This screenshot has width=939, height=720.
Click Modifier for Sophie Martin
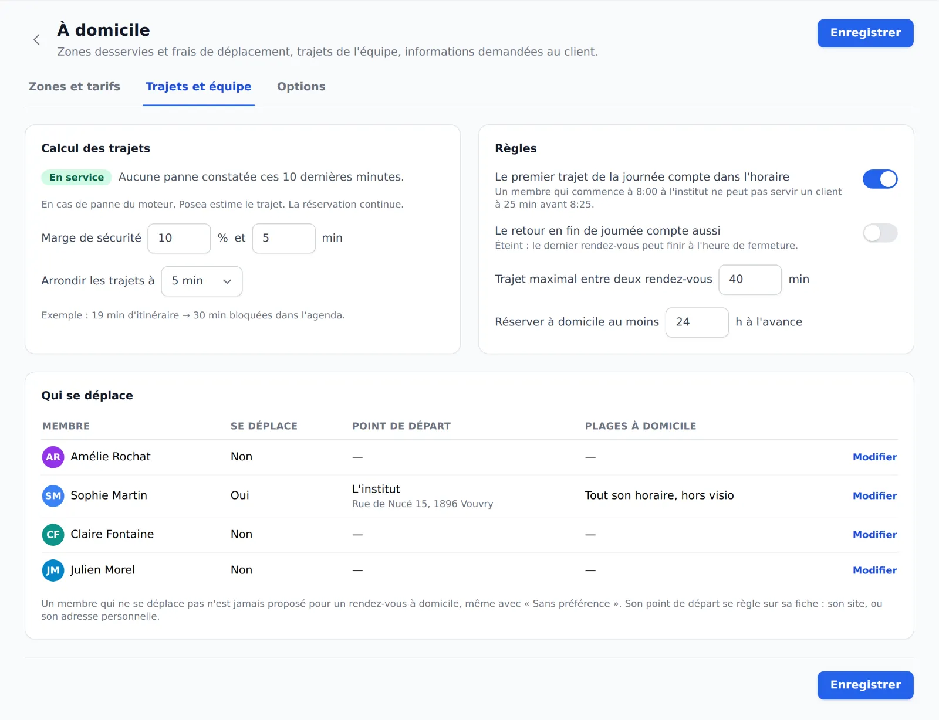coord(874,496)
